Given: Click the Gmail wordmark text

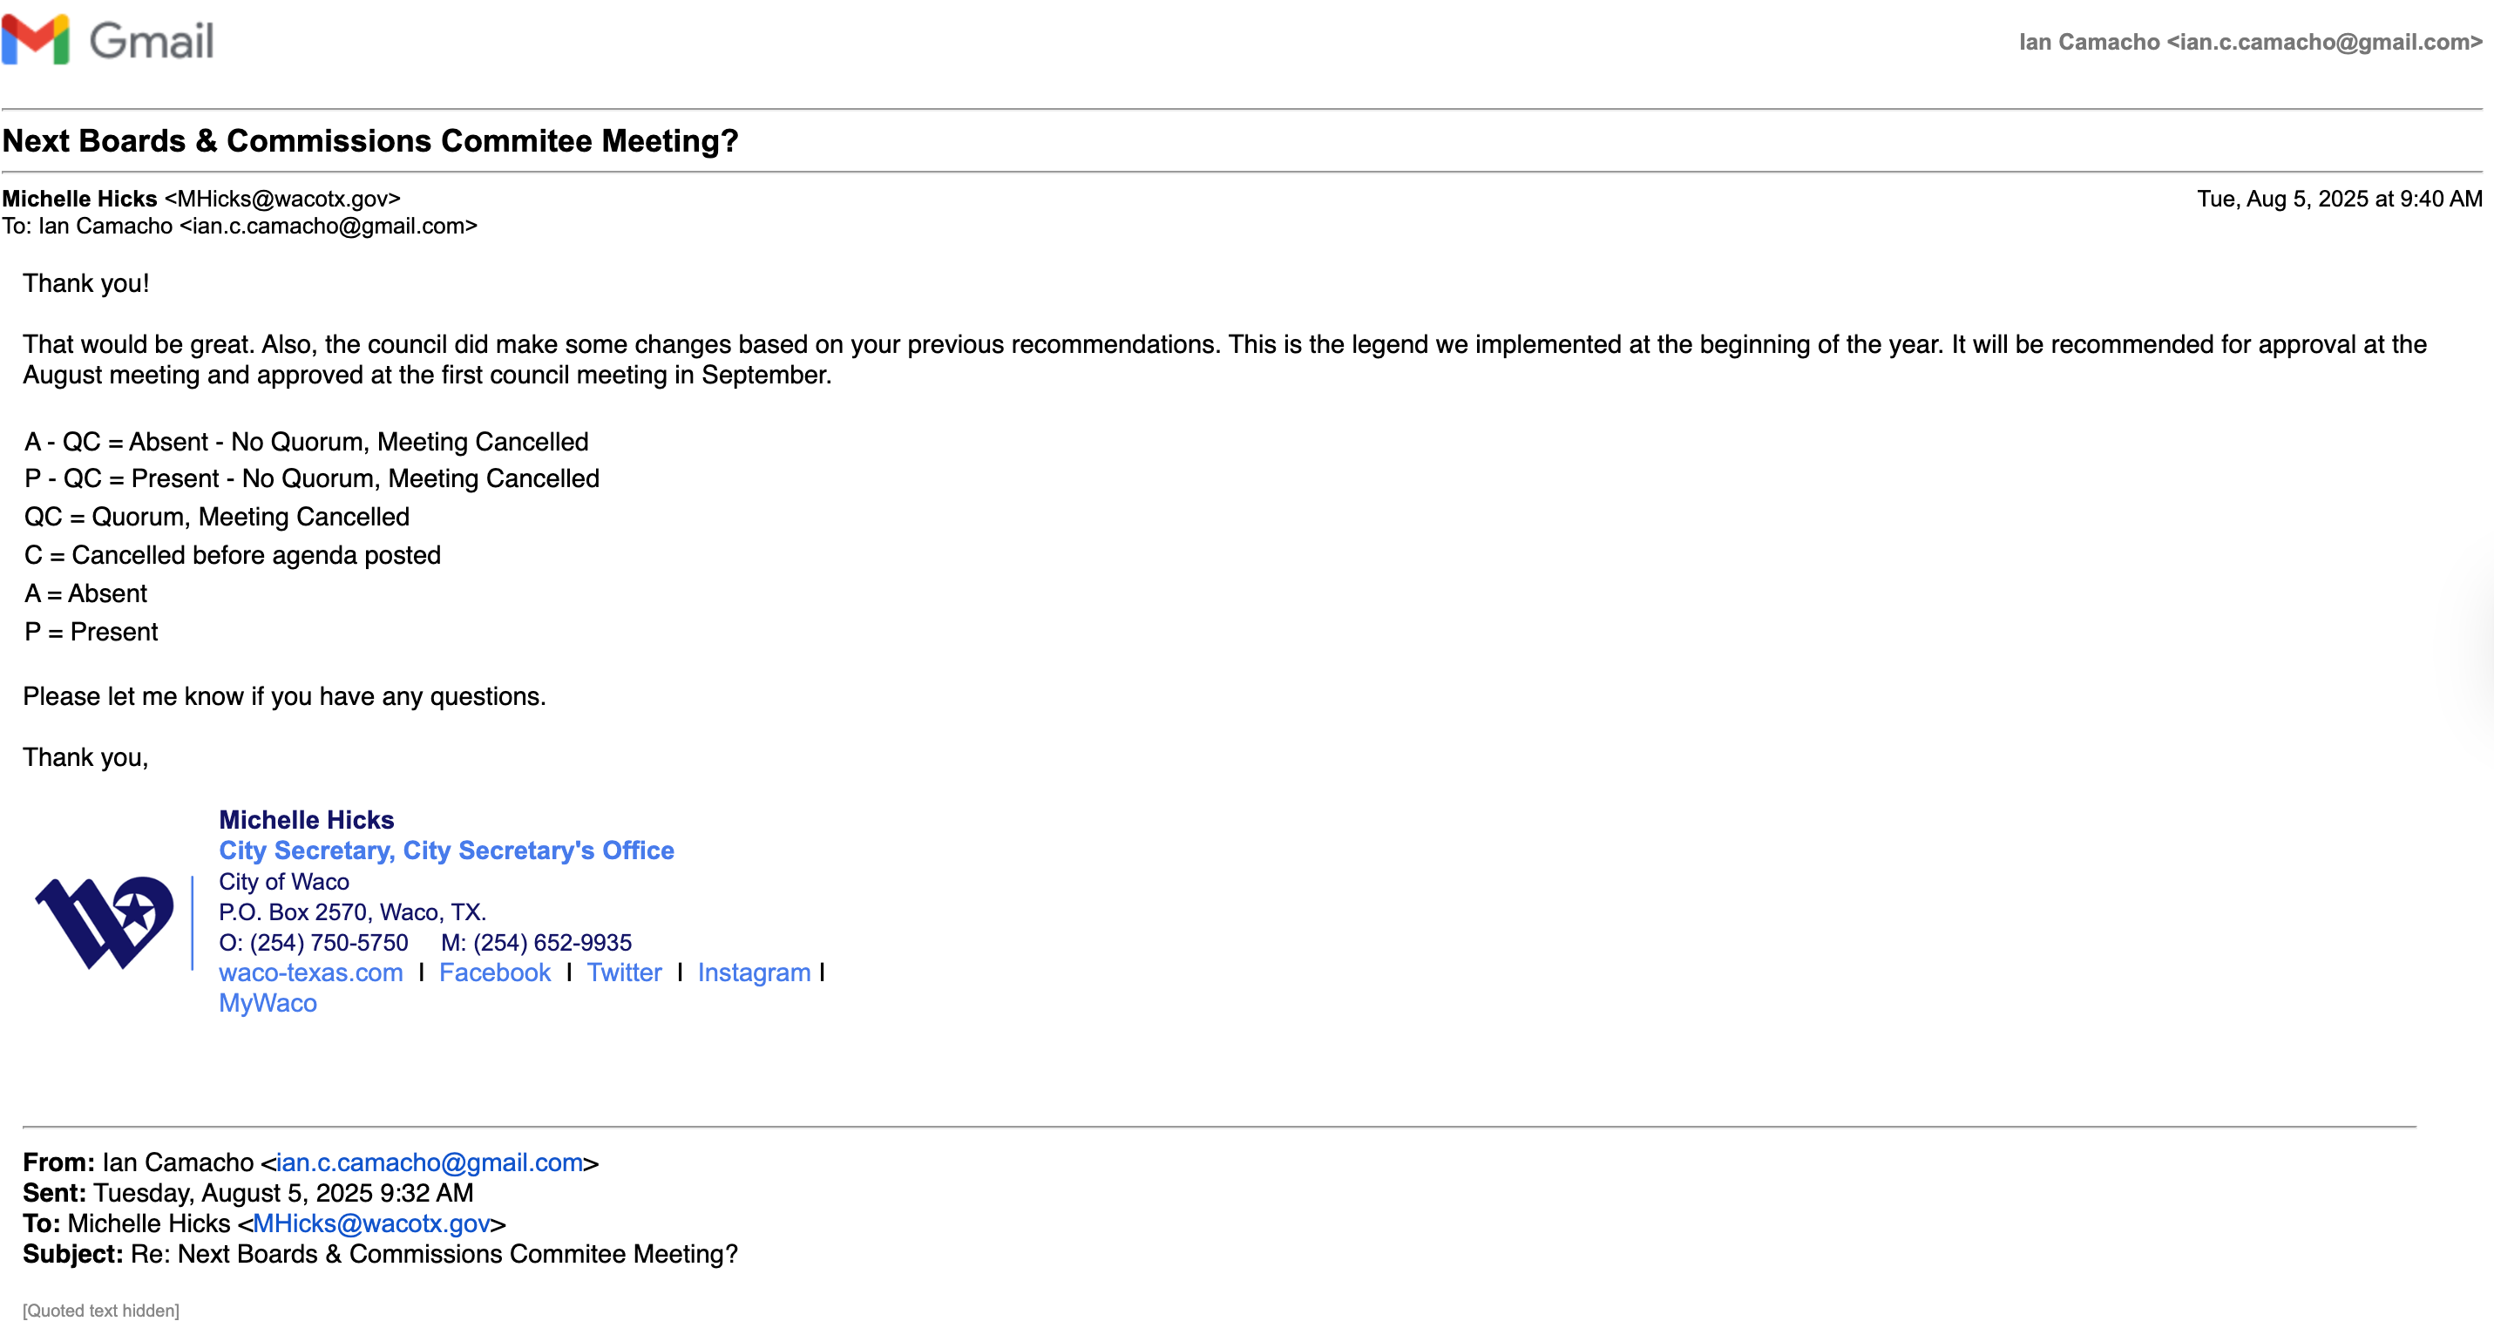Looking at the screenshot, I should (151, 42).
